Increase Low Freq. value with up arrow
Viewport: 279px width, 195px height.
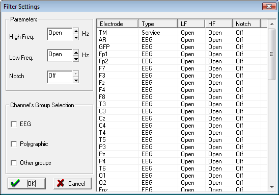click(76, 53)
